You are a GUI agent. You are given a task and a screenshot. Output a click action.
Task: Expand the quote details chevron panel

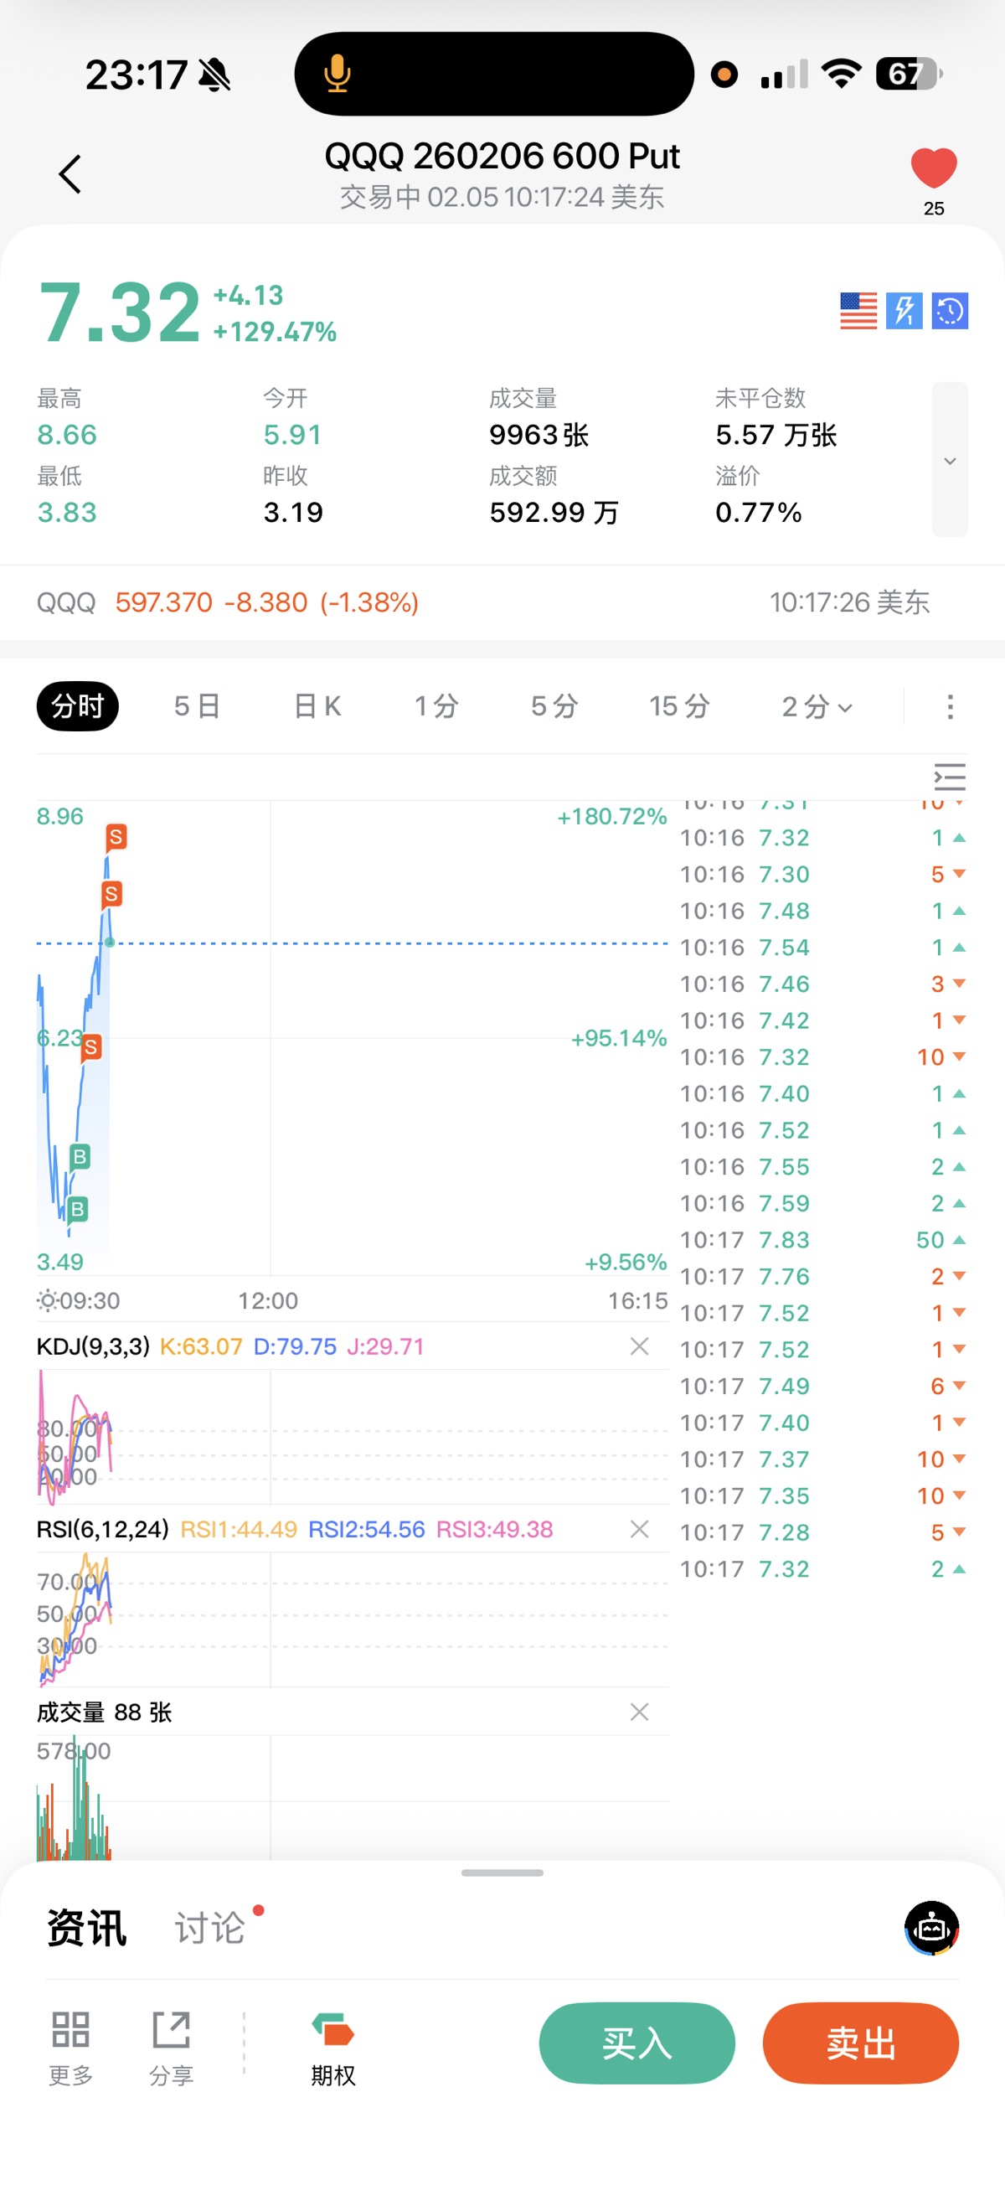click(x=950, y=460)
